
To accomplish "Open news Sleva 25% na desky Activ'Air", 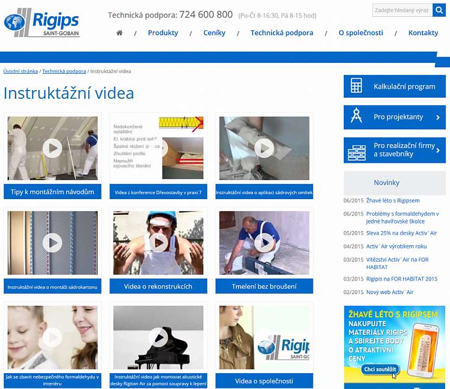I will point(402,233).
